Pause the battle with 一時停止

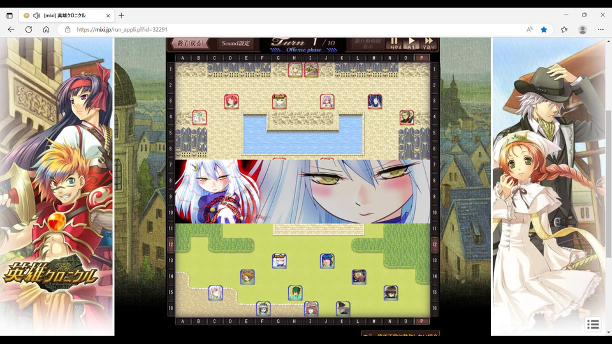click(394, 43)
